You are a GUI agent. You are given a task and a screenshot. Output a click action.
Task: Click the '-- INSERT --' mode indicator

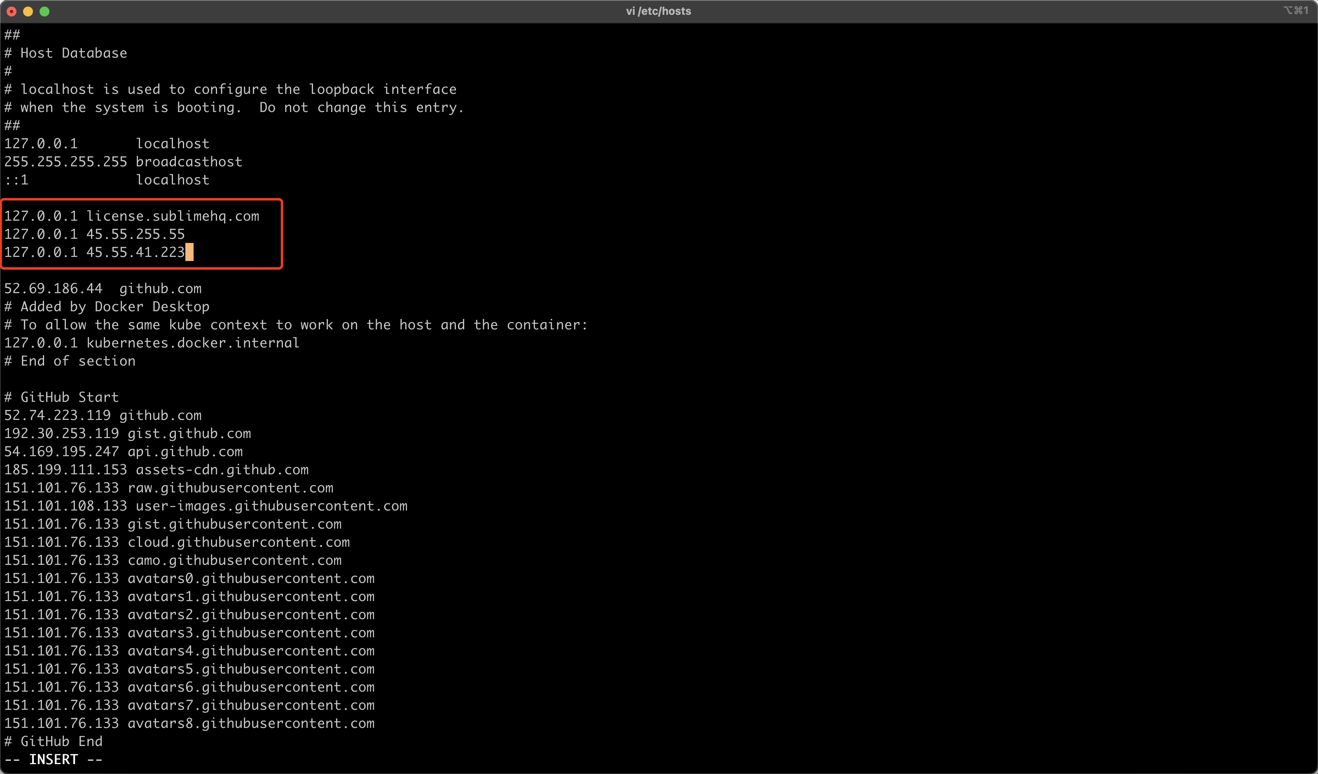pyautogui.click(x=54, y=759)
